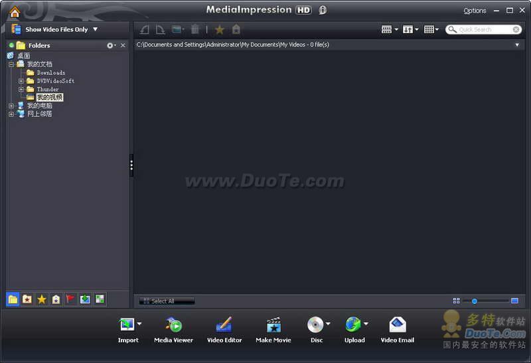The height and width of the screenshot is (363, 531).
Task: Select the 我的电脑 tree item
Action: pos(40,106)
